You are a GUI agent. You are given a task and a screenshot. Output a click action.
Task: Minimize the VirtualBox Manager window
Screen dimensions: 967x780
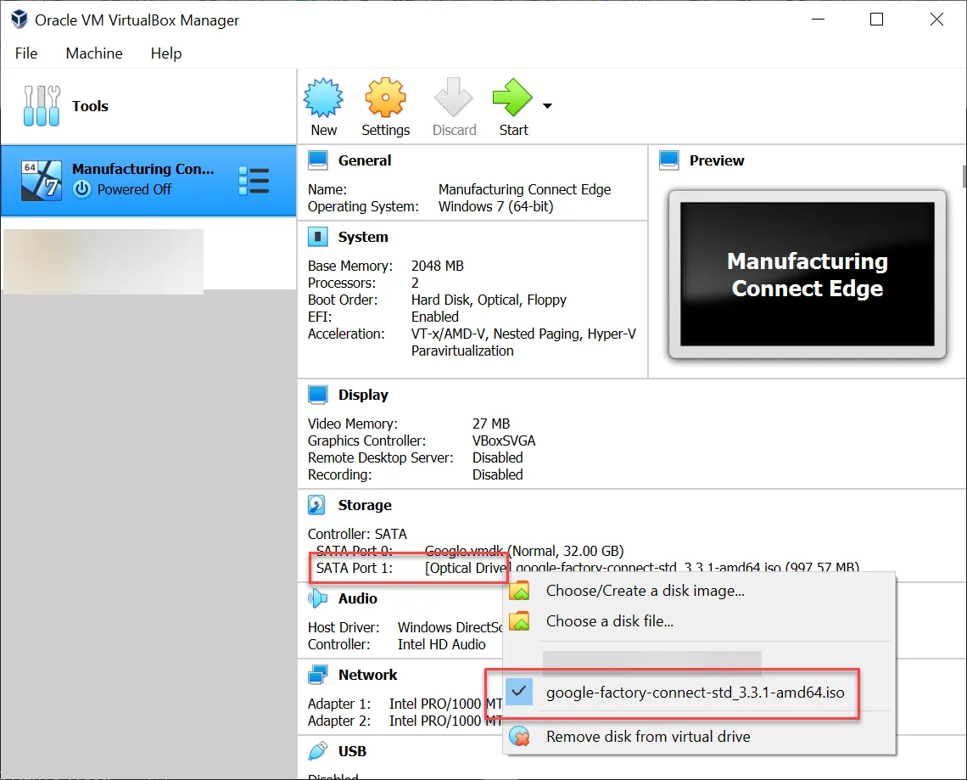818,20
